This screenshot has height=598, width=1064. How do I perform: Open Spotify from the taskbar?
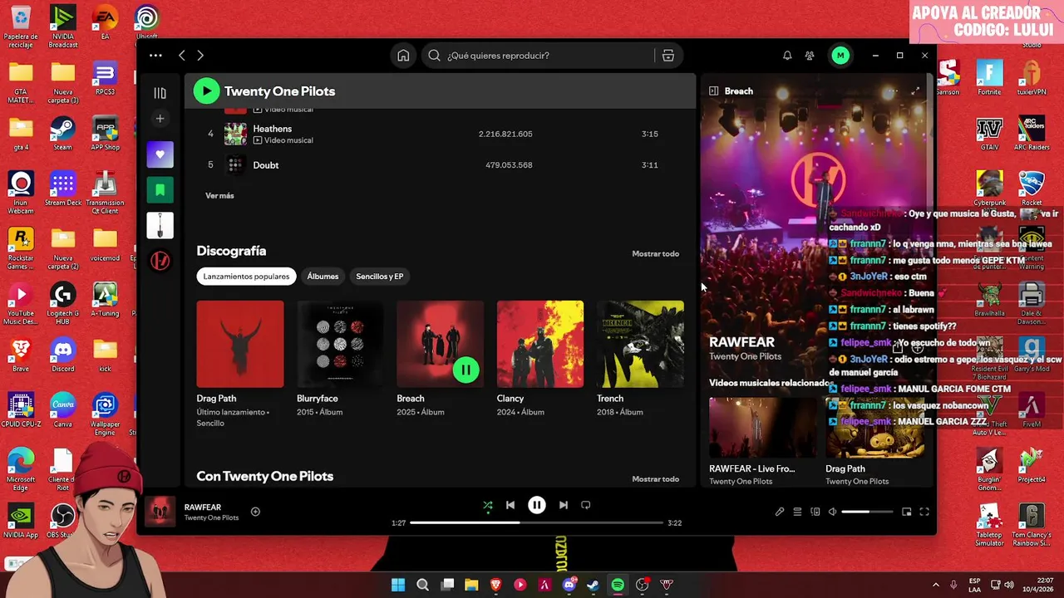(x=618, y=585)
